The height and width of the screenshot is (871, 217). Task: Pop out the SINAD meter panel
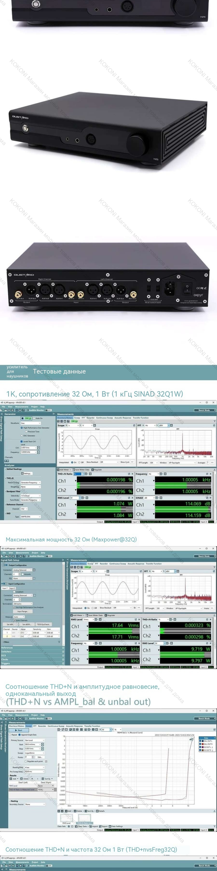207,498
